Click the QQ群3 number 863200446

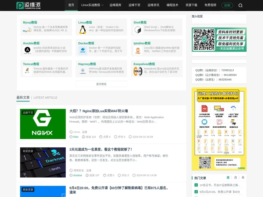tap(225, 80)
